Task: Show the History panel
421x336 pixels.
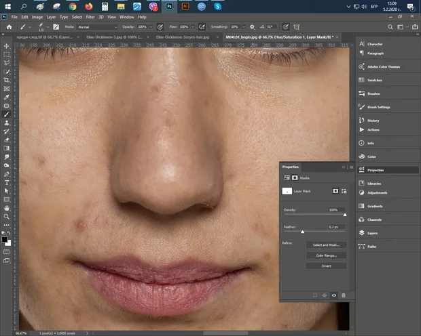Action: tap(373, 121)
